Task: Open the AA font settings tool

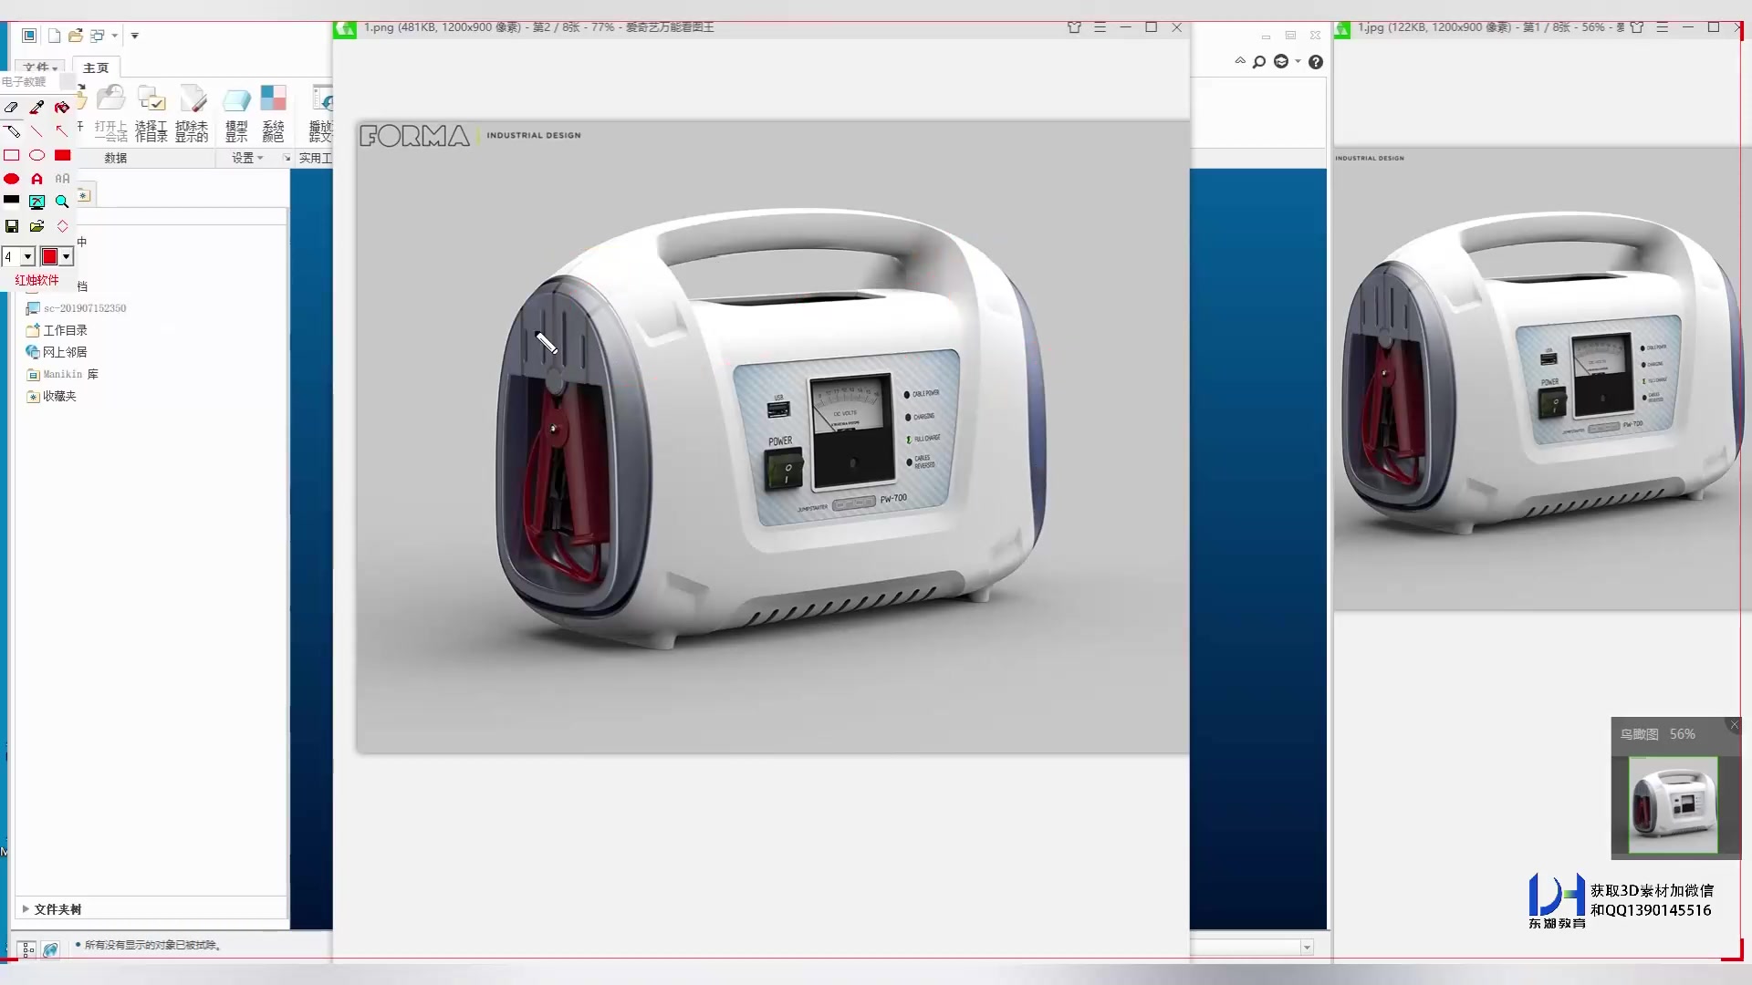Action: 62,179
